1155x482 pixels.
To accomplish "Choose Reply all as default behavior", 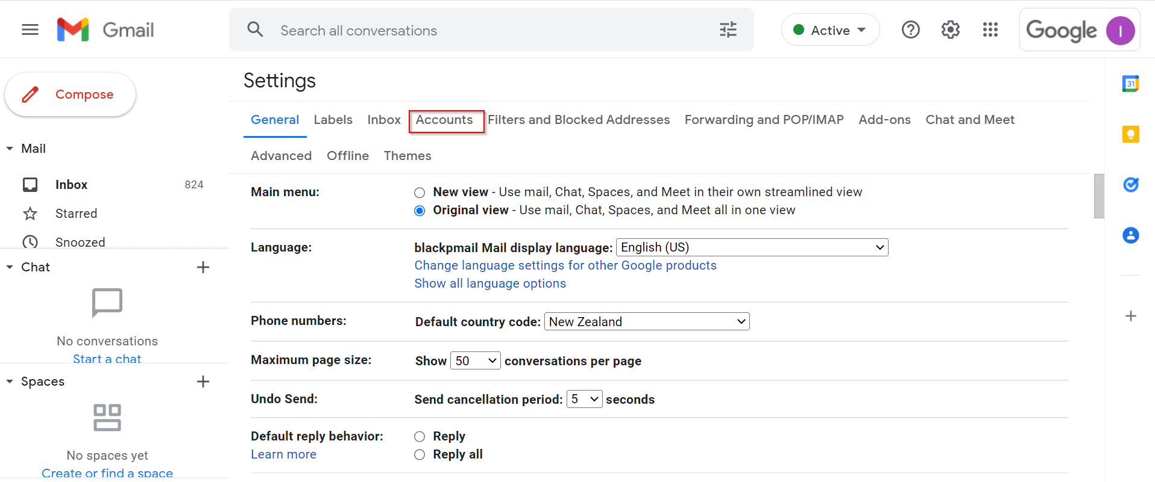I will click(x=420, y=455).
